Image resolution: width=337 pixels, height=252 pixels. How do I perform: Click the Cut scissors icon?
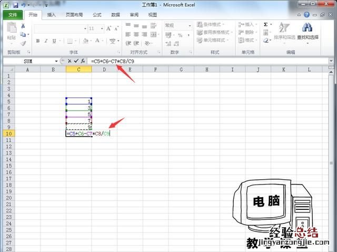tap(24, 25)
